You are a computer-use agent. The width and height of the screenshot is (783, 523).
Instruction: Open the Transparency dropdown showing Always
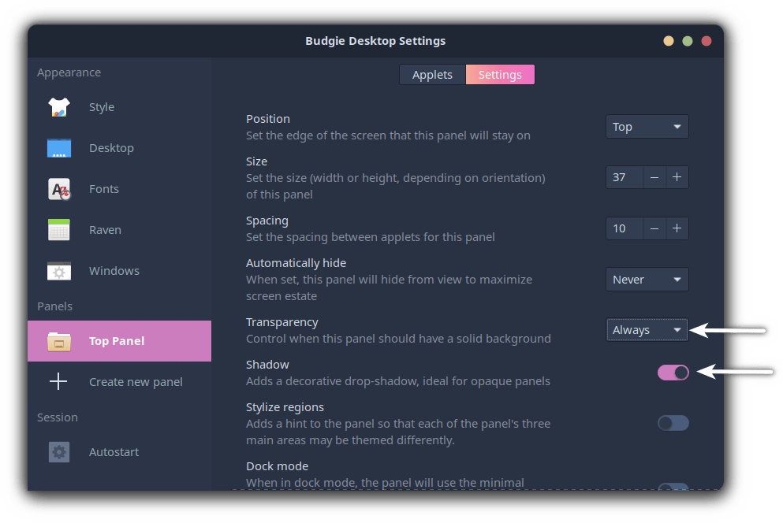click(647, 330)
